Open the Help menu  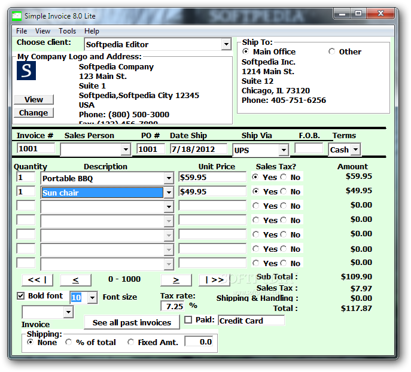click(92, 31)
